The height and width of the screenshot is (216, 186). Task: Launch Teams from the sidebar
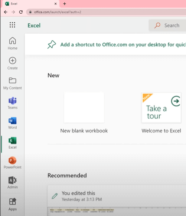[x=13, y=103]
